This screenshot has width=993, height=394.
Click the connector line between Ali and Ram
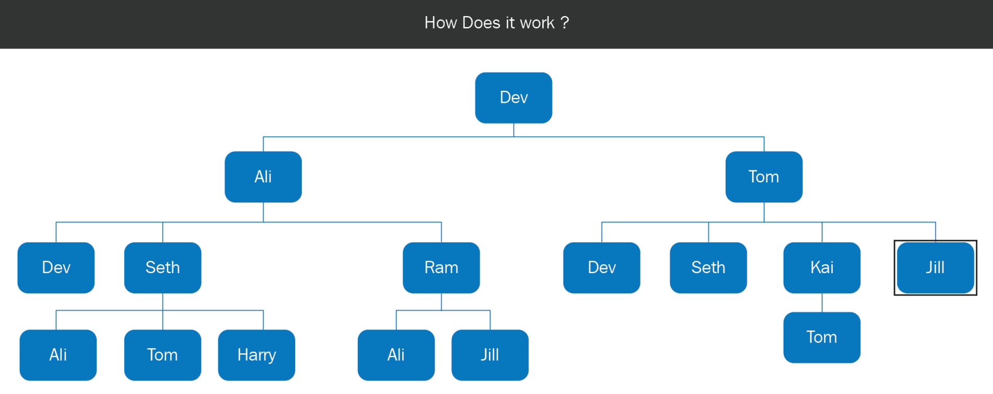(x=353, y=223)
